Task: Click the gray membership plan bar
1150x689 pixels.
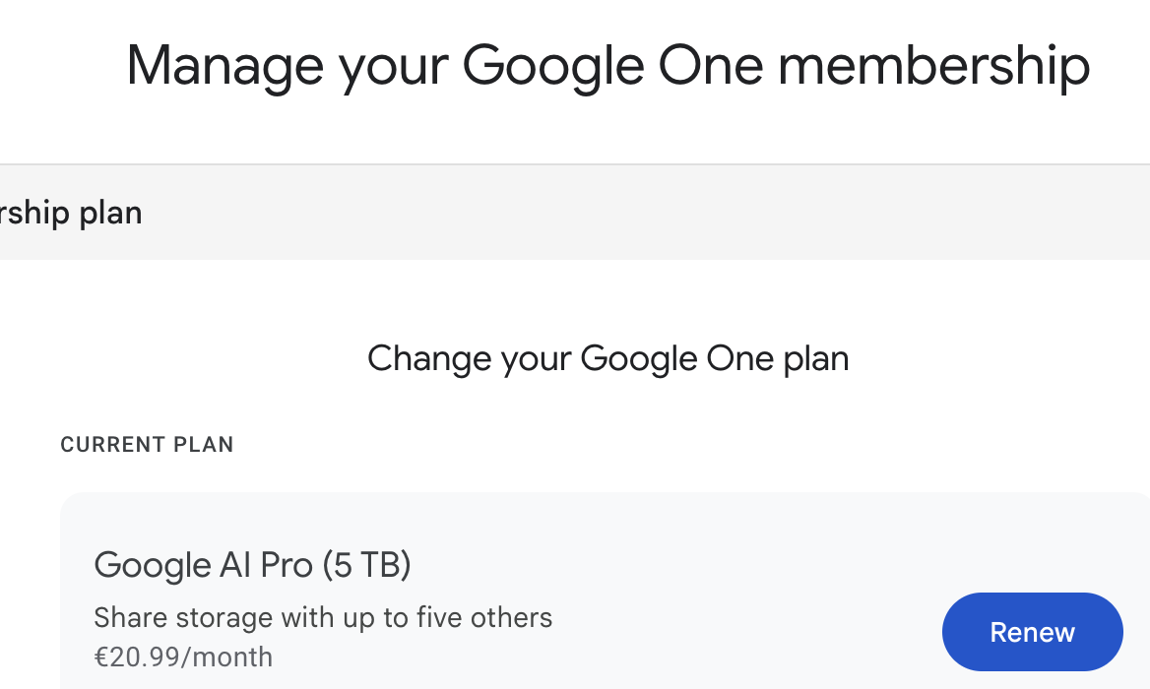Action: pos(591,213)
